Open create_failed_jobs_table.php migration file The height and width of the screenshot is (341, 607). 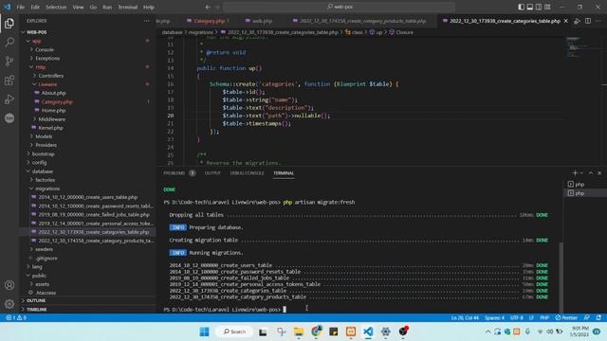coord(87,215)
